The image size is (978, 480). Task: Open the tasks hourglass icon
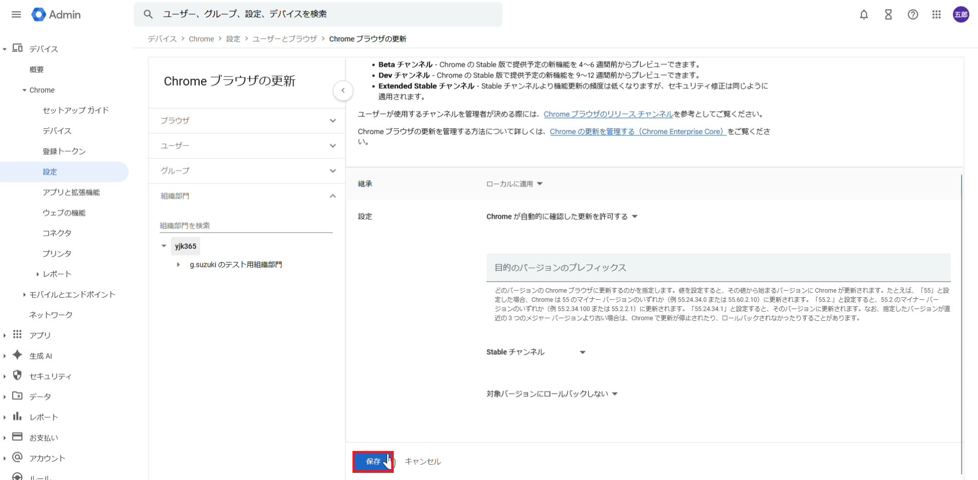point(888,15)
